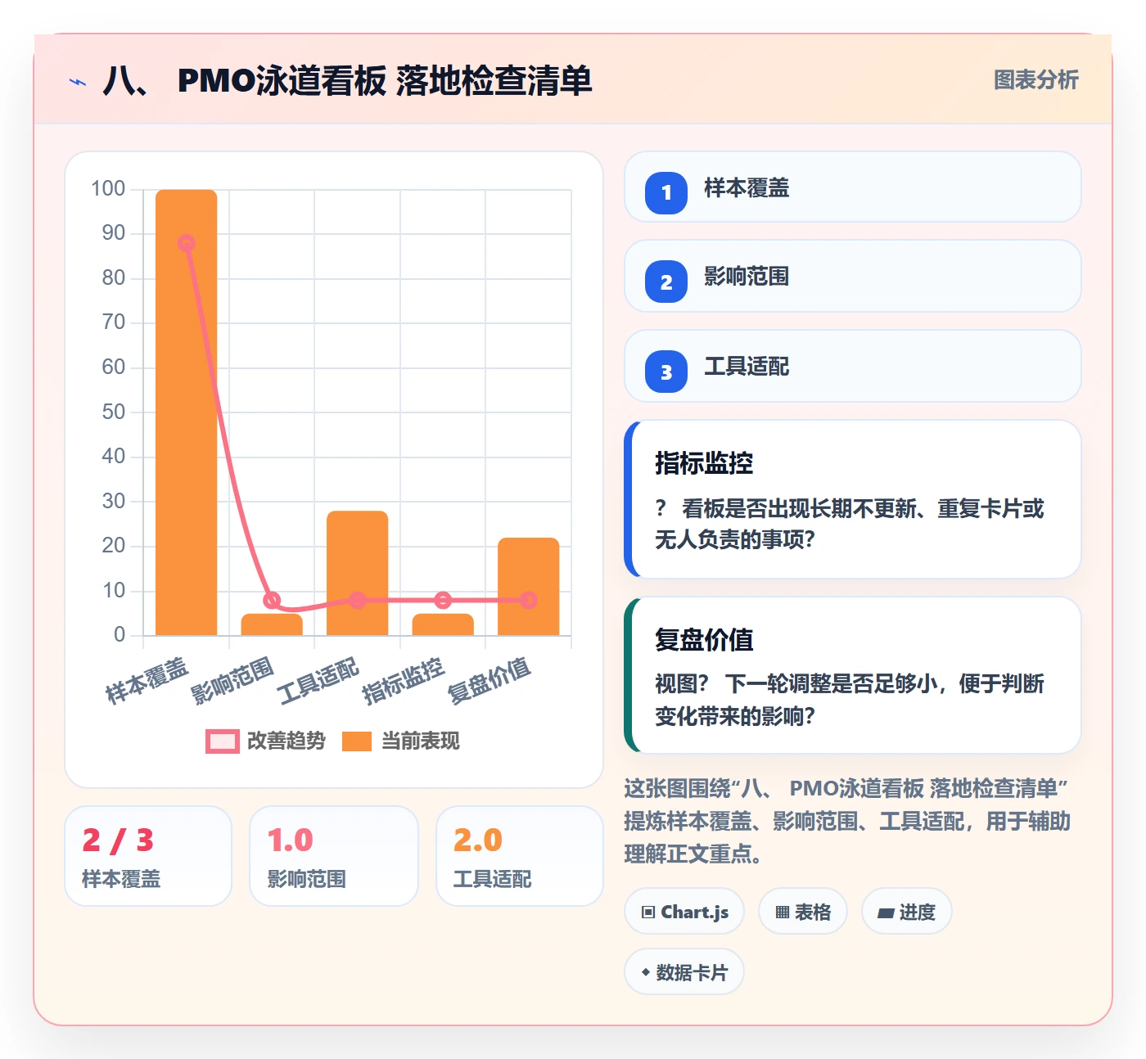1146x1059 pixels.
Task: Select the 工具适配 list item
Action: coord(853,366)
